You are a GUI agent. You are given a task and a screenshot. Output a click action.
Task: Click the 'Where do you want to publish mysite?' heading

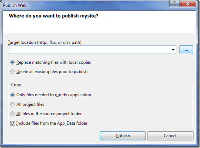tap(53, 16)
